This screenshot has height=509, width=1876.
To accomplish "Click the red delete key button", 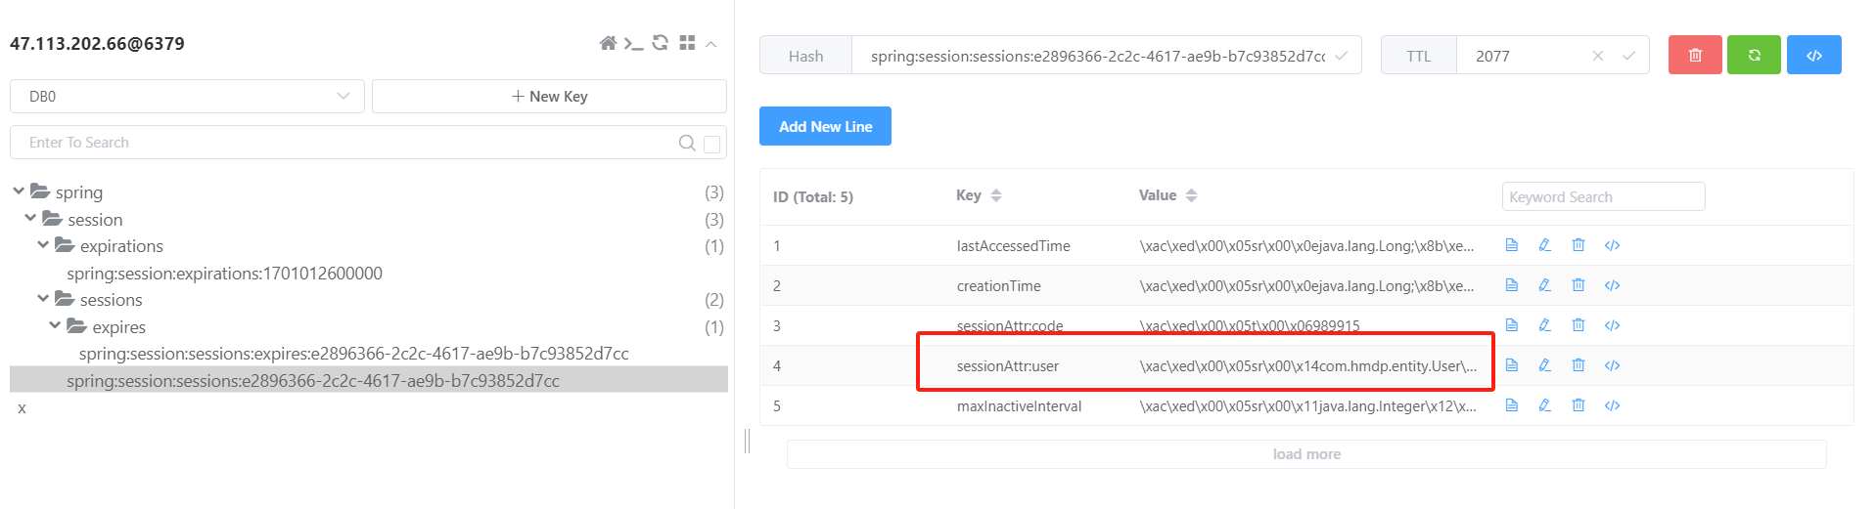I will click(1695, 56).
